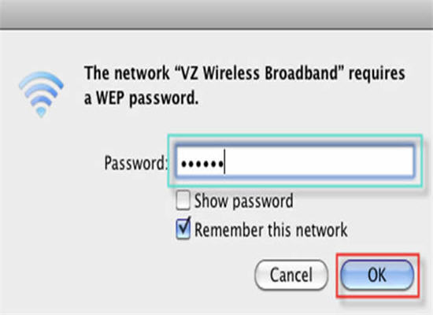Click the empty right side of the Password field

(x=320, y=161)
